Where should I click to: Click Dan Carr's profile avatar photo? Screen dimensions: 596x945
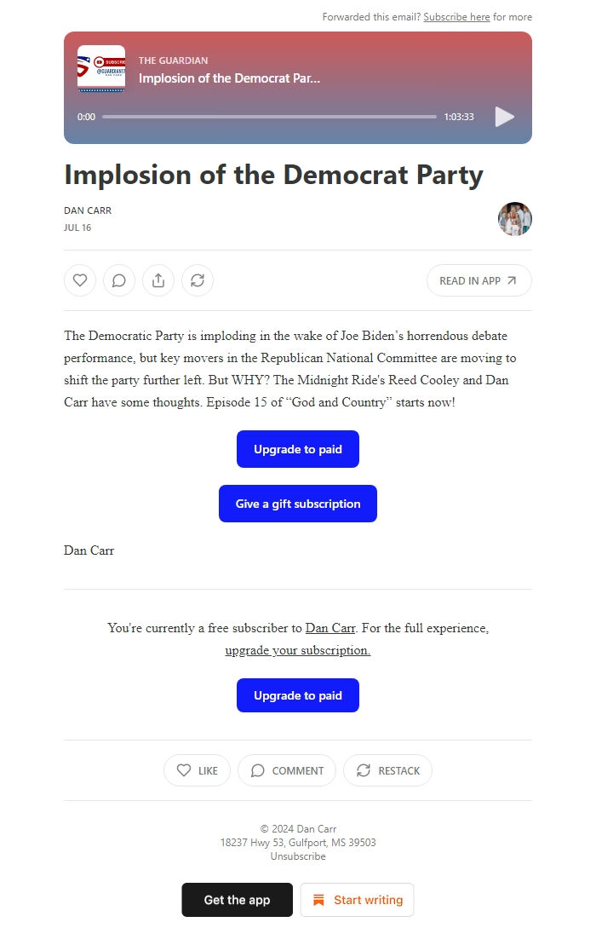coord(515,219)
